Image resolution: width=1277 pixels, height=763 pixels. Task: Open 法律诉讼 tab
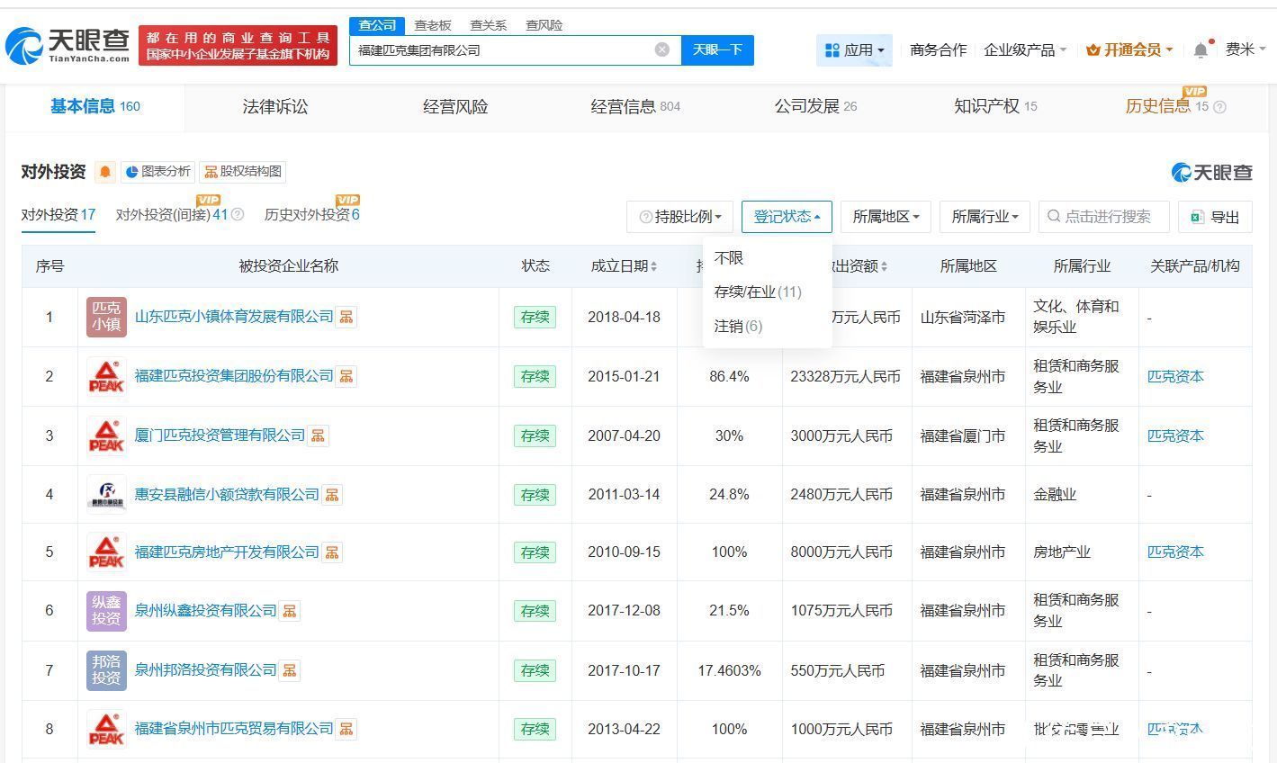pos(275,107)
